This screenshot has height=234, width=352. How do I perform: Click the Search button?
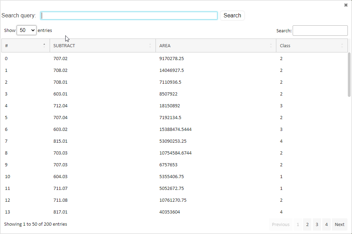tap(232, 16)
